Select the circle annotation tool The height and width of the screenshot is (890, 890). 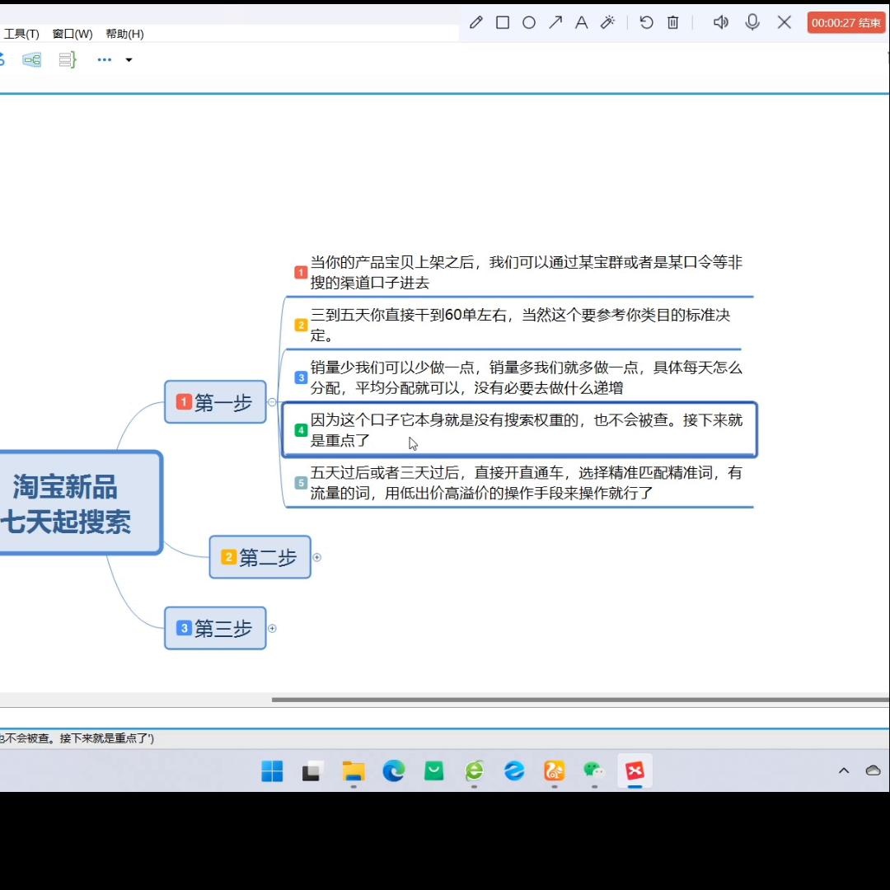click(529, 23)
